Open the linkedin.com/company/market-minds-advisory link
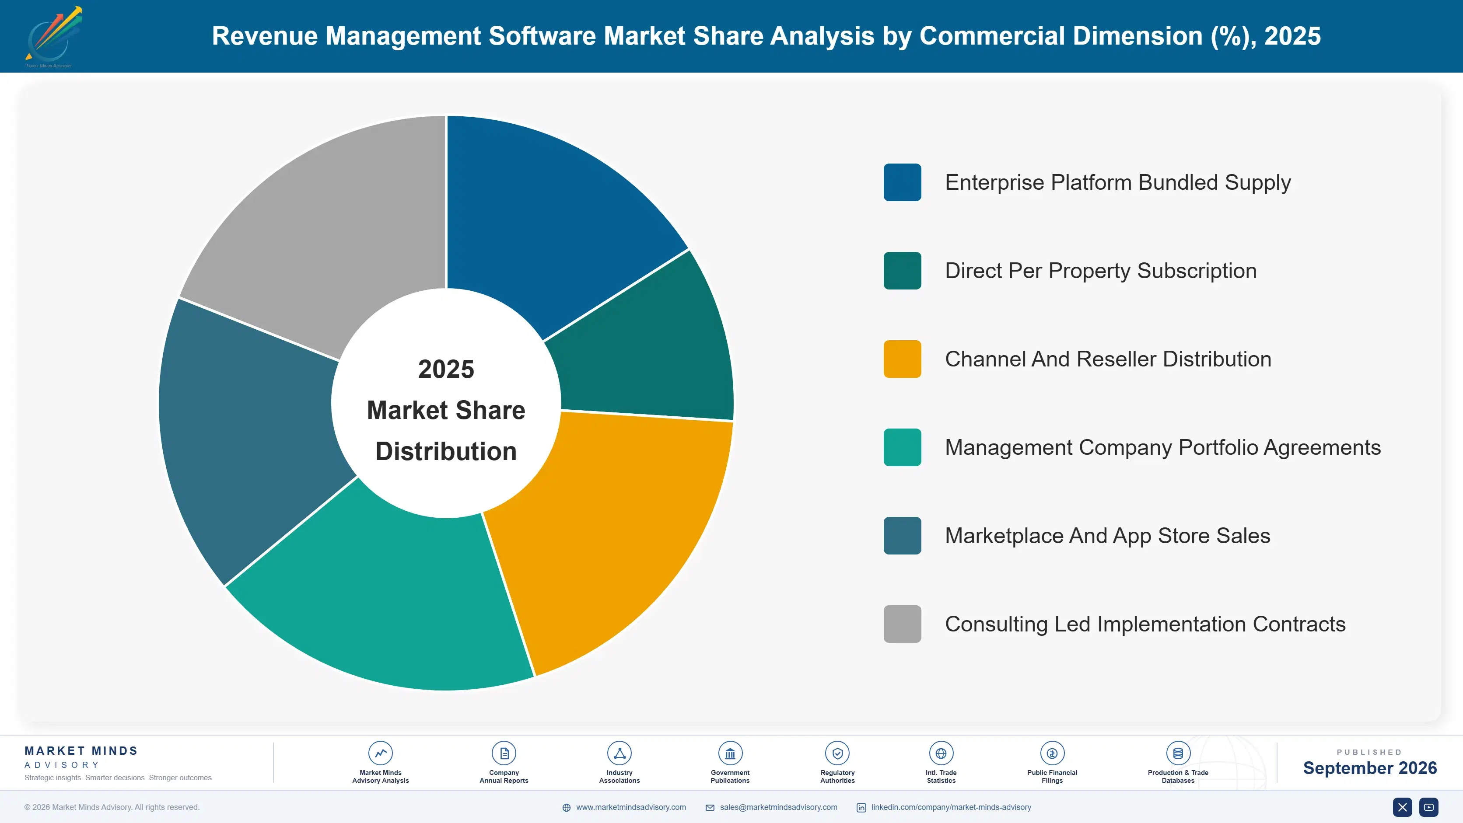 tap(951, 807)
